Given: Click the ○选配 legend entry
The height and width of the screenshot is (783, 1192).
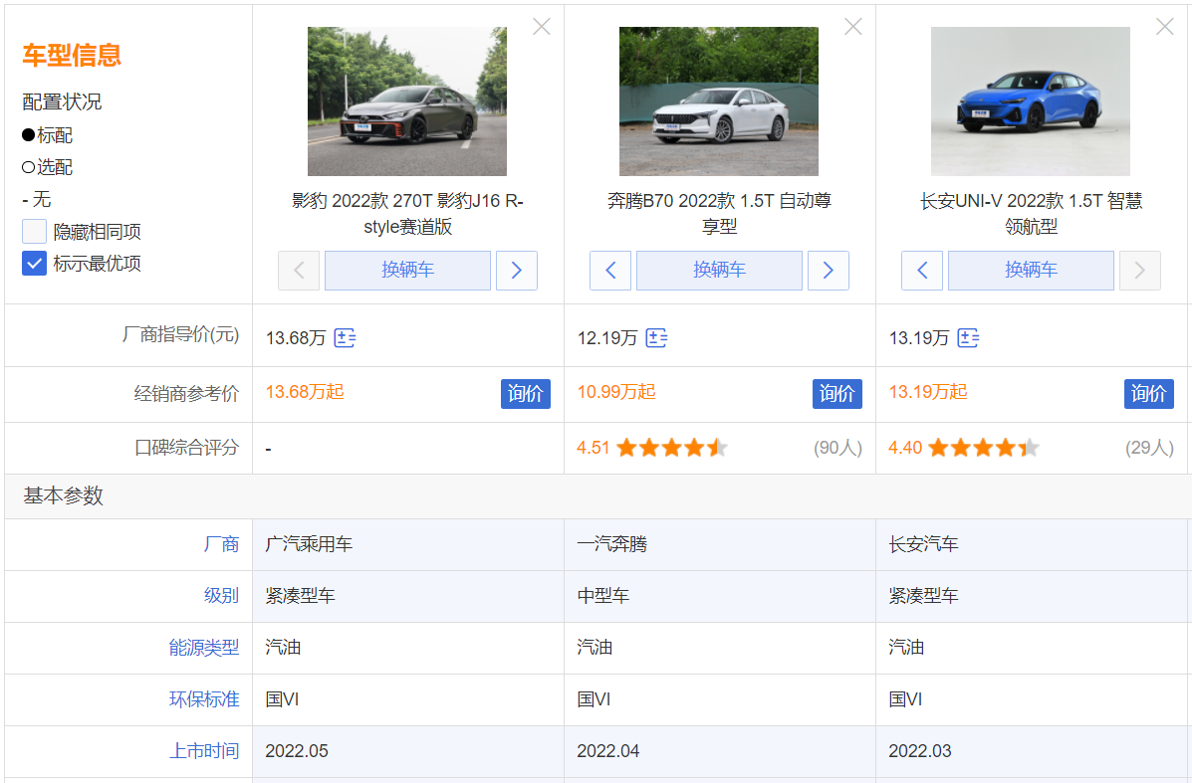Looking at the screenshot, I should (47, 167).
